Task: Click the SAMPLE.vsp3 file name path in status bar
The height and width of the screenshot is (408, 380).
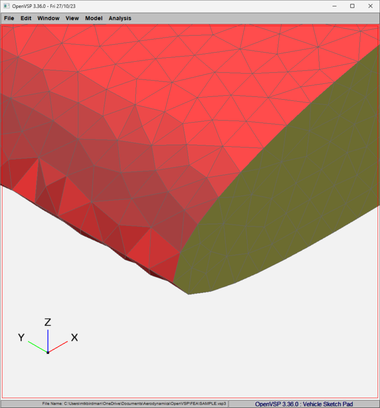Action: tap(135, 404)
